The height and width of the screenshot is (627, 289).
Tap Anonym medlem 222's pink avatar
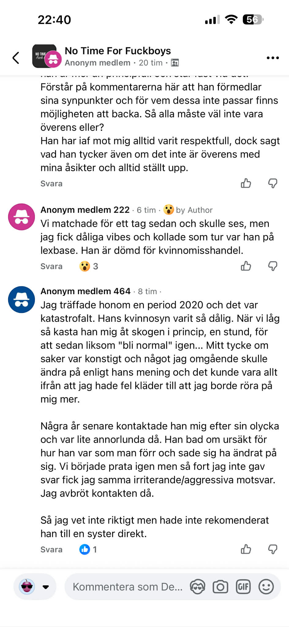tap(21, 217)
